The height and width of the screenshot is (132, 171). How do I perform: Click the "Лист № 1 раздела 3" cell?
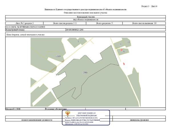tap(25, 23)
